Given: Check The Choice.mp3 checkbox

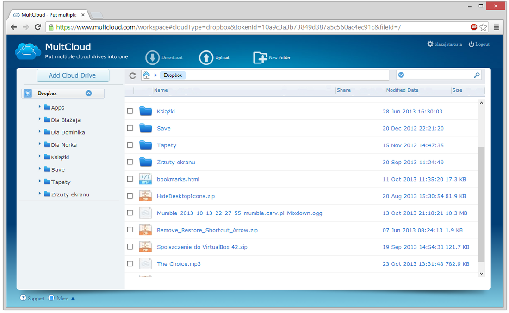Looking at the screenshot, I should (130, 263).
